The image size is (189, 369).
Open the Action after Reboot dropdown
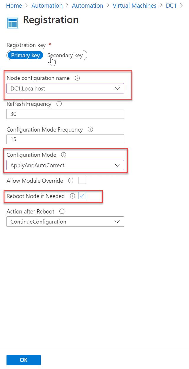pyautogui.click(x=65, y=222)
